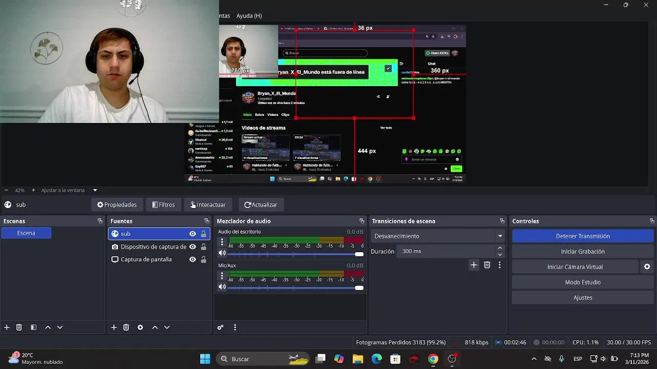Viewport: 657px width, 369px height.
Task: Open transition properties three-dot menu
Action: click(x=499, y=265)
